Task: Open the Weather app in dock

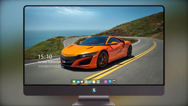Action: pyautogui.click(x=78, y=82)
